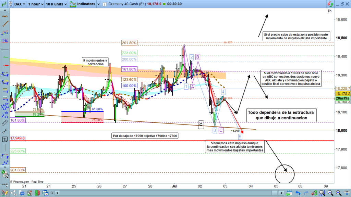Click the zoom in magnifier icon
The width and height of the screenshot is (351, 197).
[338, 193]
